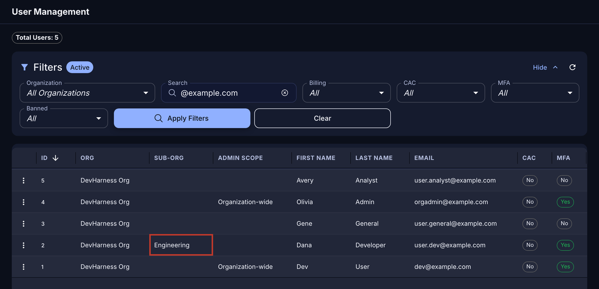The height and width of the screenshot is (289, 599).
Task: Open row actions menu for Gene General
Action: [x=24, y=224]
